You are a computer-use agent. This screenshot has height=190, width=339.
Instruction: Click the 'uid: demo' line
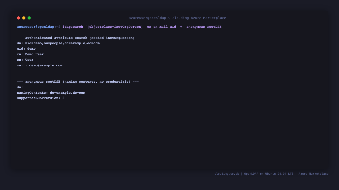[x=26, y=49]
